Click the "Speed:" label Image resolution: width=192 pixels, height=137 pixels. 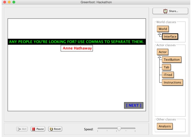89,129
